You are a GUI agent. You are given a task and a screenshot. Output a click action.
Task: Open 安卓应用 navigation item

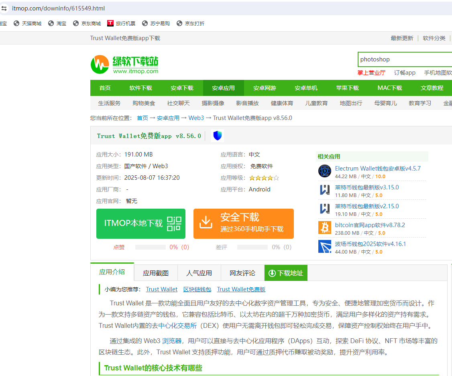[x=224, y=88]
